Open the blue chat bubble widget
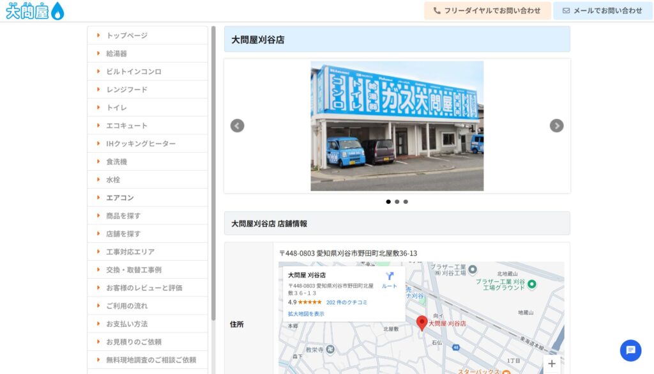This screenshot has height=374, width=654. pos(630,350)
